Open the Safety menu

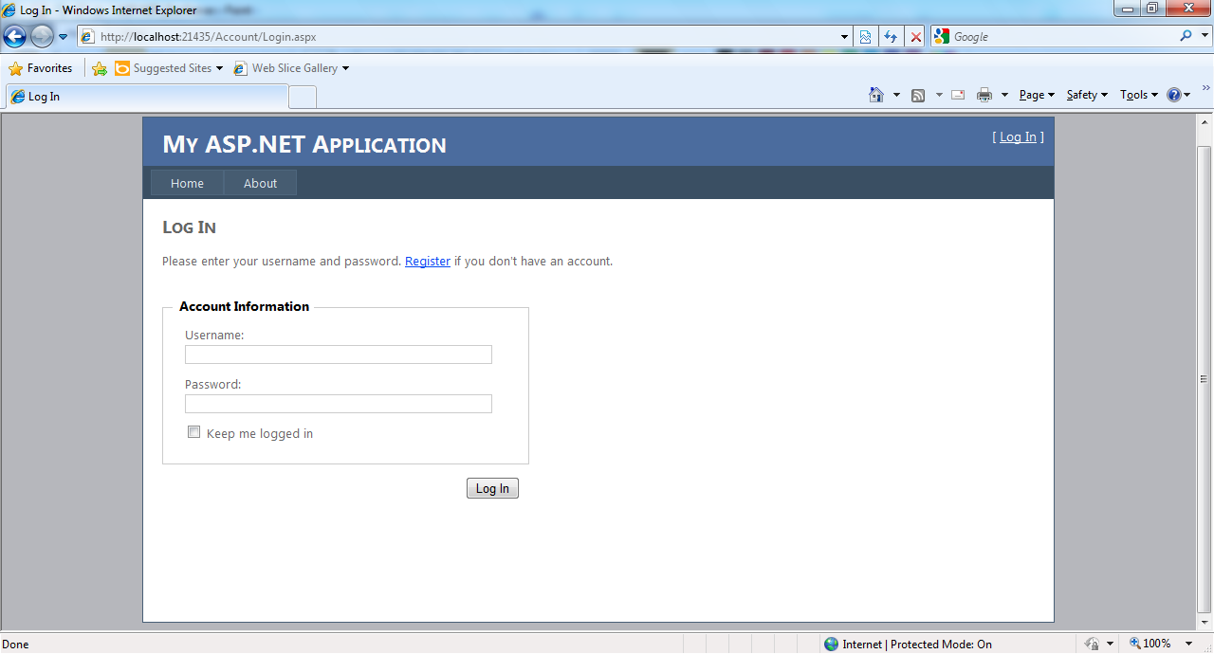tap(1086, 95)
